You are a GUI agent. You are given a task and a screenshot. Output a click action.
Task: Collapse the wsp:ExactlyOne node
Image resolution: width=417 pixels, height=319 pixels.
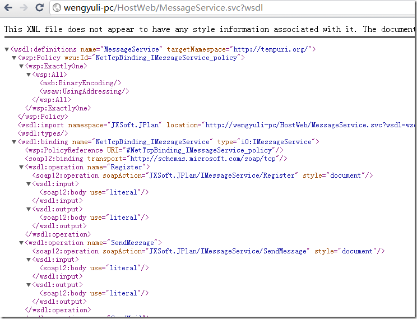pyautogui.click(x=21, y=66)
